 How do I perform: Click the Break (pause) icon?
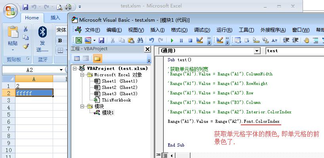[181, 40]
